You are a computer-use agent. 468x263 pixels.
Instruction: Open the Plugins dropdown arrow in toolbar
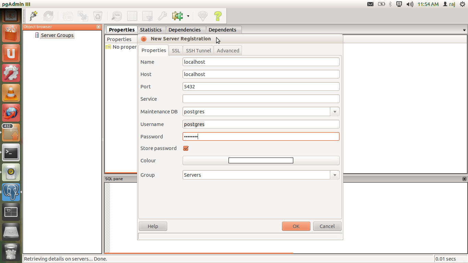pos(188,16)
